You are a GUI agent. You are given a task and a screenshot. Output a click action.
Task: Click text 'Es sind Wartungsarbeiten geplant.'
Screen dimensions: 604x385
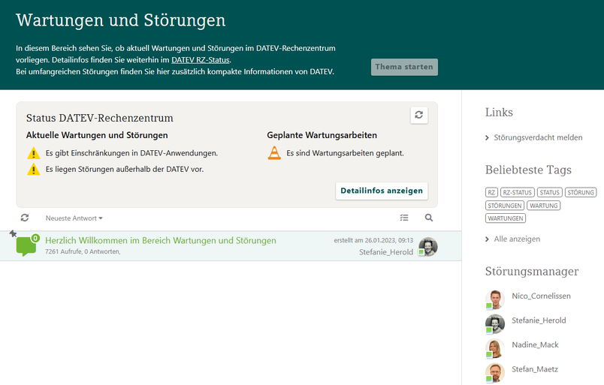tap(345, 153)
